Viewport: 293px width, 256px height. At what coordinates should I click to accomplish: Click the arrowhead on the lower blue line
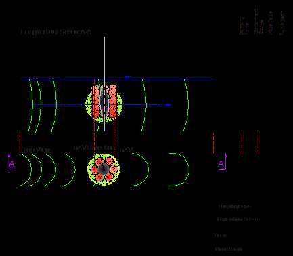(168, 105)
